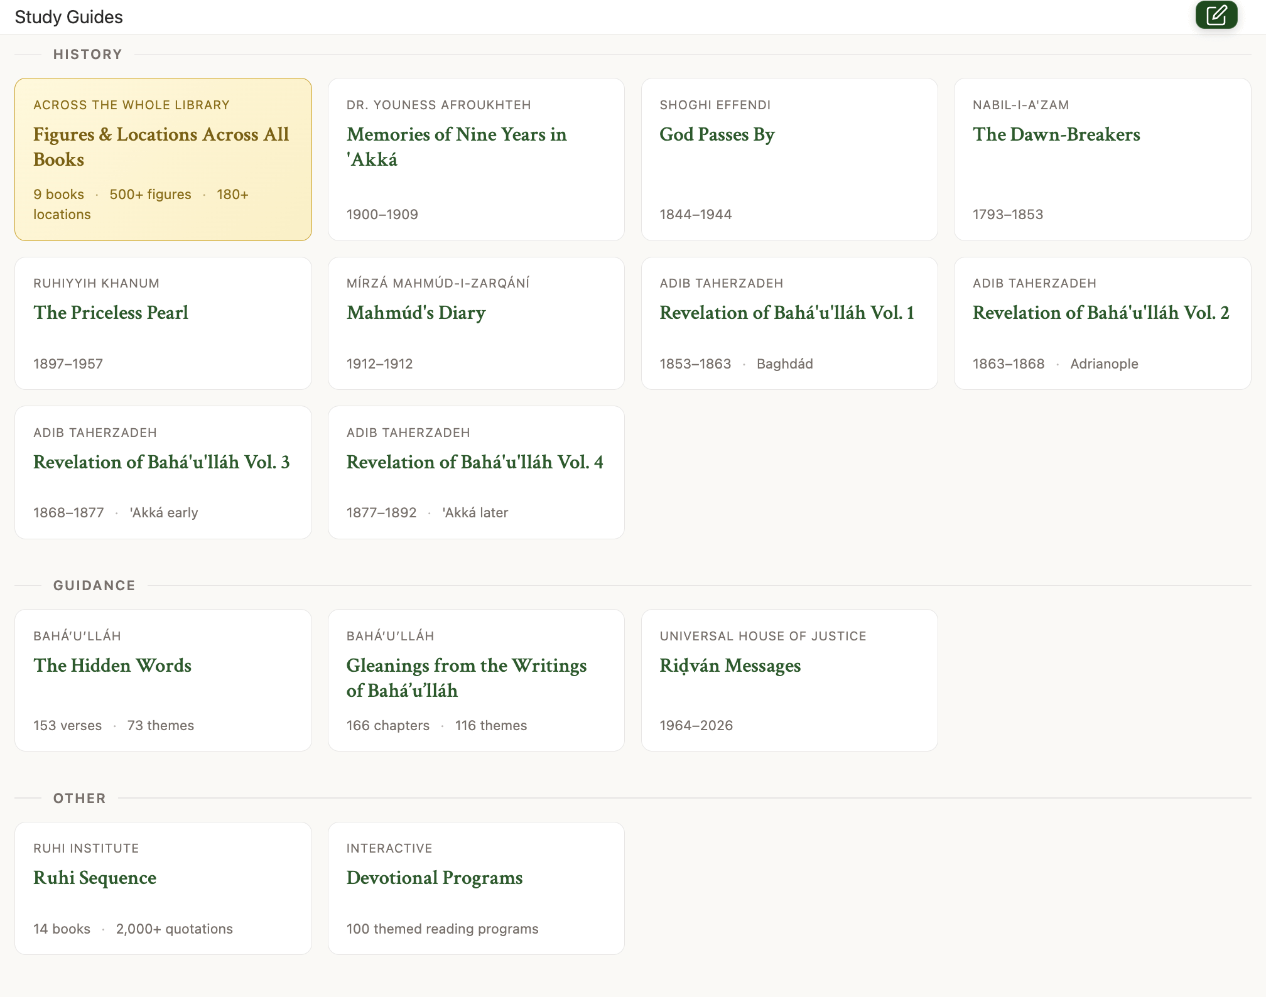Open the Devotional Programs card

476,888
